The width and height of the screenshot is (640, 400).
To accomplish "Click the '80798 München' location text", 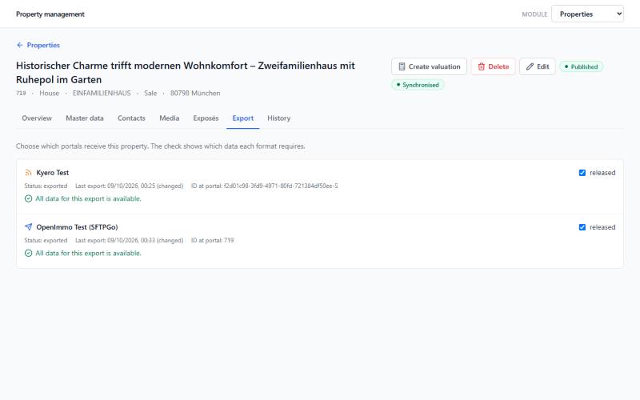I will point(195,93).
